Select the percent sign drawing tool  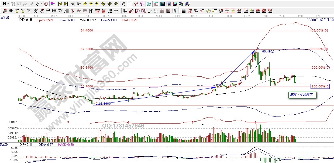tap(196, 11)
